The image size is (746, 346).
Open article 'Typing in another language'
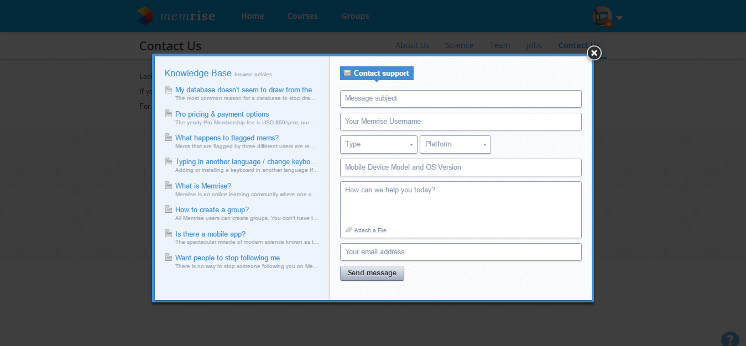[x=246, y=161]
